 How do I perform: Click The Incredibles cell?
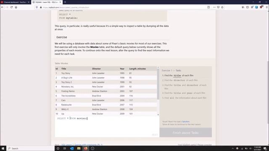click(x=69, y=96)
